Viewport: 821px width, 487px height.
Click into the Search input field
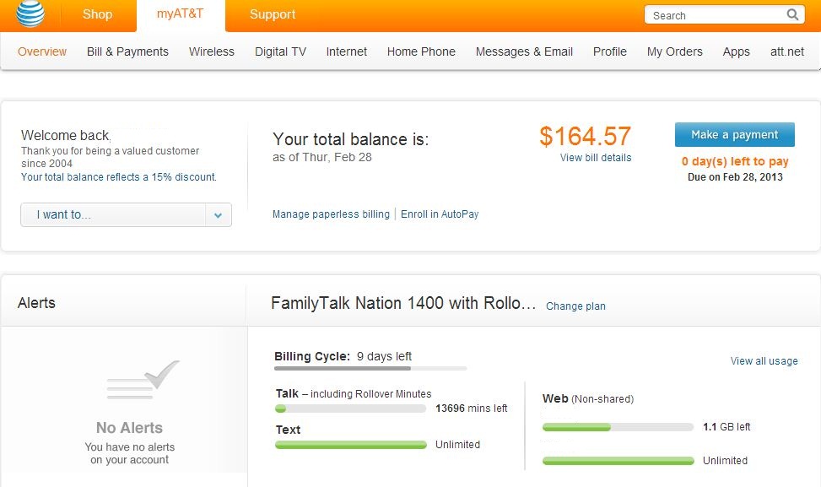[x=716, y=15]
